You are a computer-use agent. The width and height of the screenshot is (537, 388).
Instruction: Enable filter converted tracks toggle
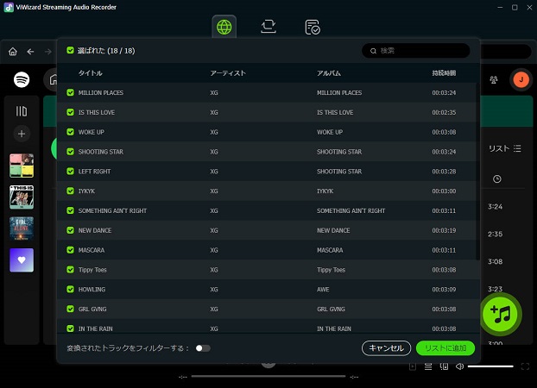(203, 348)
